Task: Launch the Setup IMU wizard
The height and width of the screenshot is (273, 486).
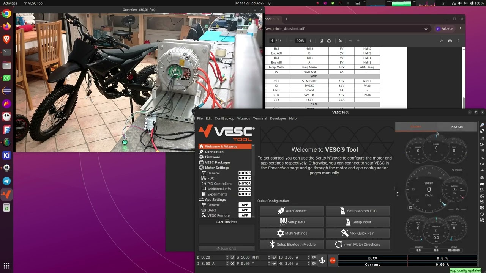Action: (292, 222)
